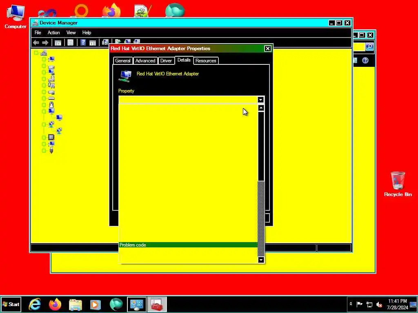
Task: Collapse the root node of the device tree
Action: click(36, 53)
